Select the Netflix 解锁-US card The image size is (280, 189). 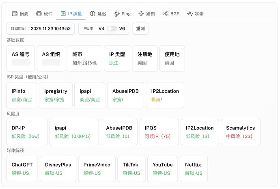tap(194, 169)
